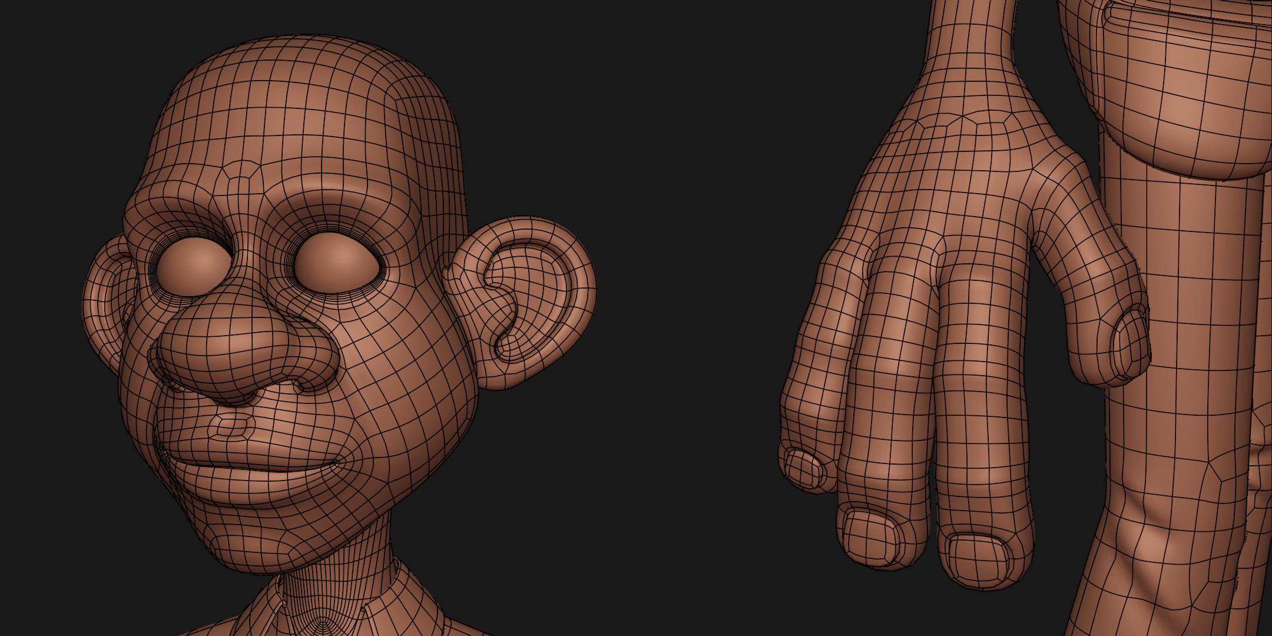Select the character's nose on the head mesh
Screen dimensions: 1272x636
pyautogui.click(x=244, y=346)
